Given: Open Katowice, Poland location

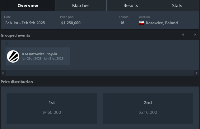Looking at the screenshot, I should pos(162,23).
